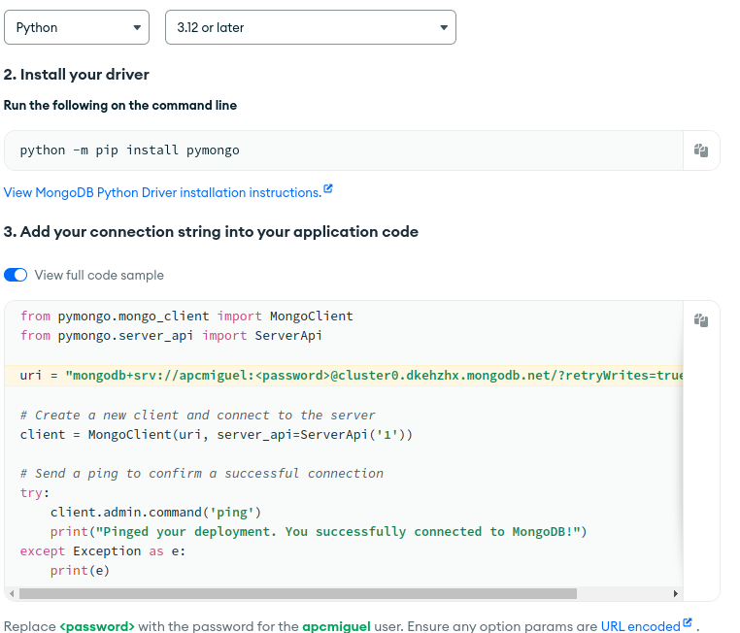Click external-link icon beside installation instructions
Screen dimensions: 740x633
point(328,189)
